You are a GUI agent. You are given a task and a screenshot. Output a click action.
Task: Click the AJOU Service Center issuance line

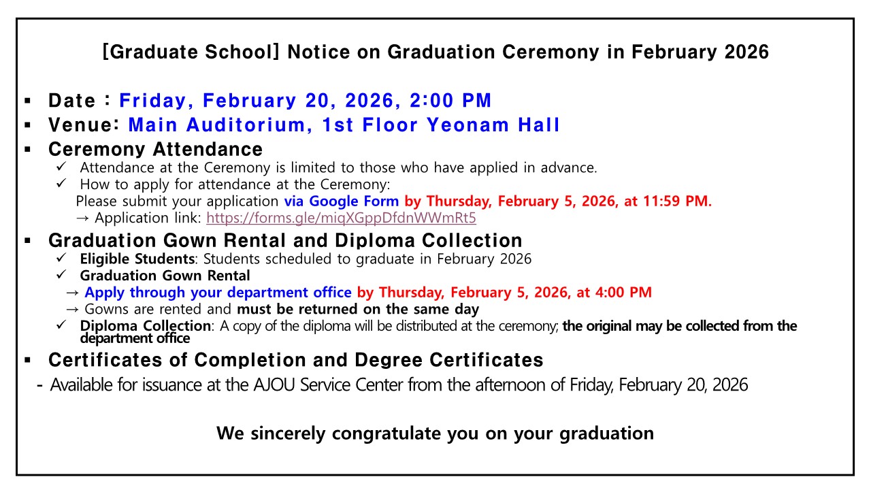tap(399, 385)
